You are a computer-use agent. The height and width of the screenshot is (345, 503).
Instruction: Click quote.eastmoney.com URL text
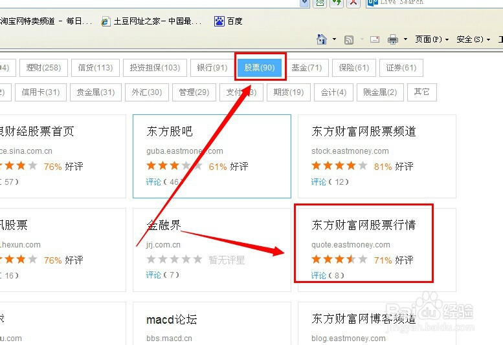click(x=351, y=245)
